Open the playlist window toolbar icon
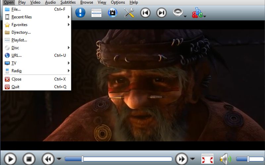Screen dimensions: 265x165 click(x=96, y=13)
